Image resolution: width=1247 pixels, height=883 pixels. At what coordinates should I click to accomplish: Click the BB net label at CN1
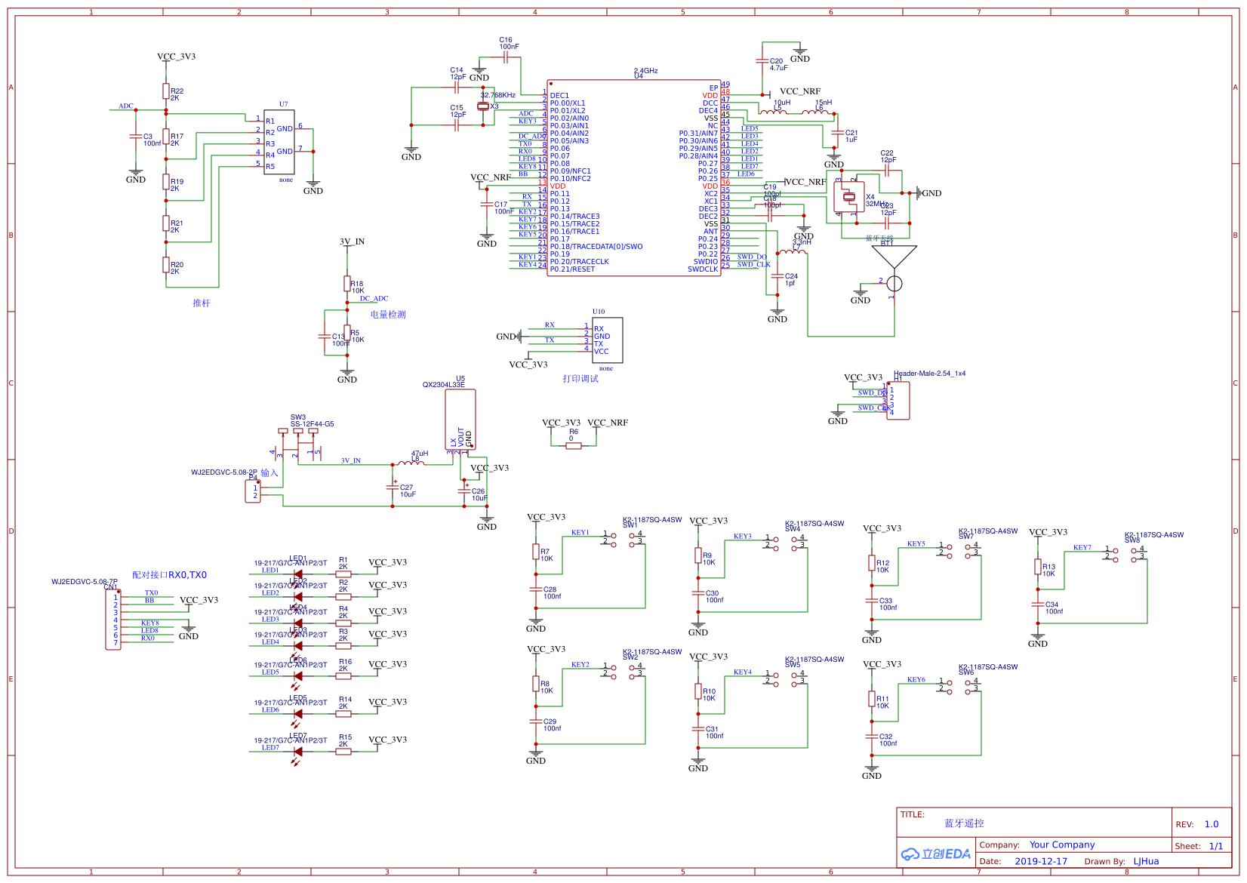pyautogui.click(x=149, y=600)
